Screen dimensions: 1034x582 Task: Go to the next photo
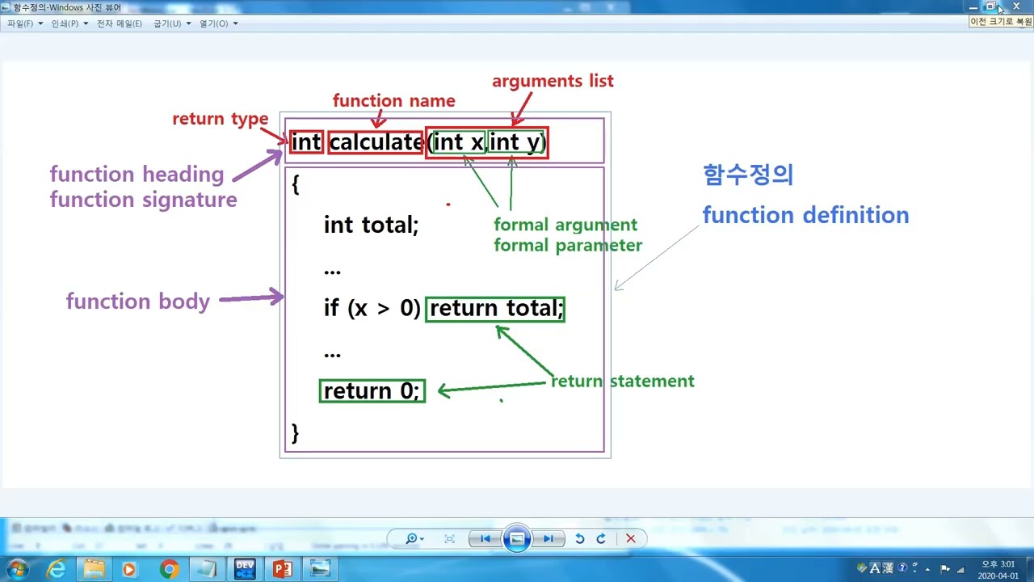[x=548, y=539]
